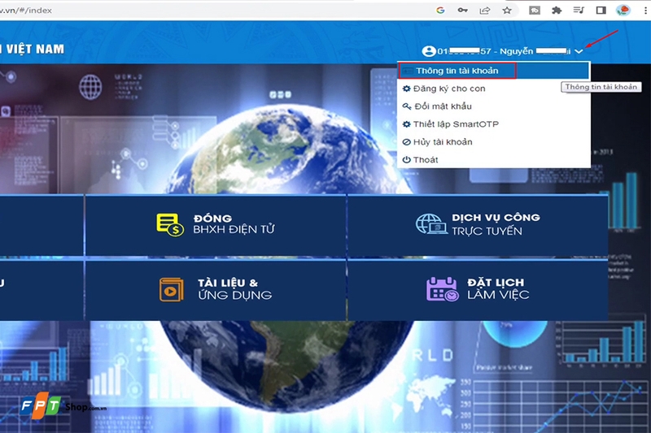Click the account name text Nguyễn
The height and width of the screenshot is (433, 651).
tap(517, 51)
